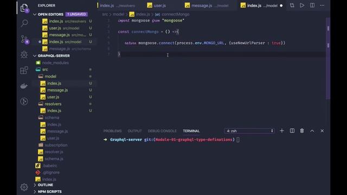347x195 pixels.
Task: Click 'src' in the breadcrumb path
Action: (x=105, y=15)
